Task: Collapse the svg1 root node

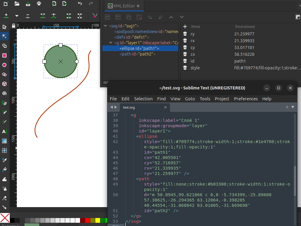Action: tap(105, 26)
